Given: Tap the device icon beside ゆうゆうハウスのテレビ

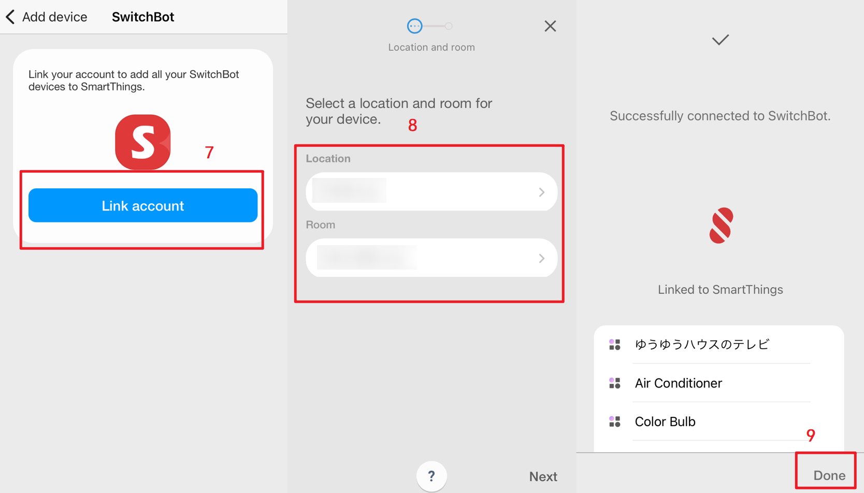Looking at the screenshot, I should tap(615, 345).
